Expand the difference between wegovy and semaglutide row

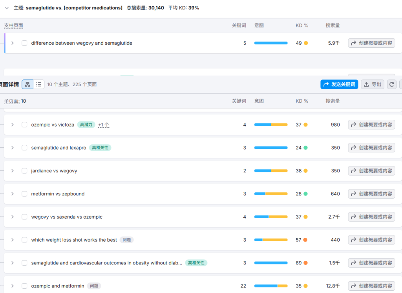coord(12,43)
